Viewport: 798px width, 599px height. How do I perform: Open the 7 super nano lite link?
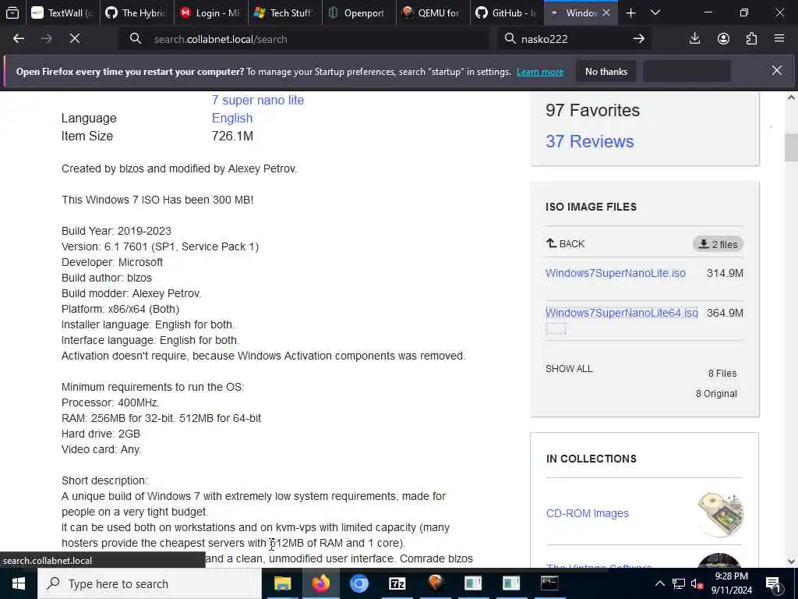[257, 100]
